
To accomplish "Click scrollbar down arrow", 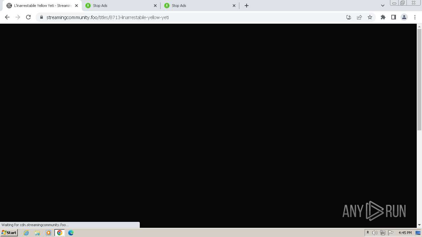I will tap(419, 225).
